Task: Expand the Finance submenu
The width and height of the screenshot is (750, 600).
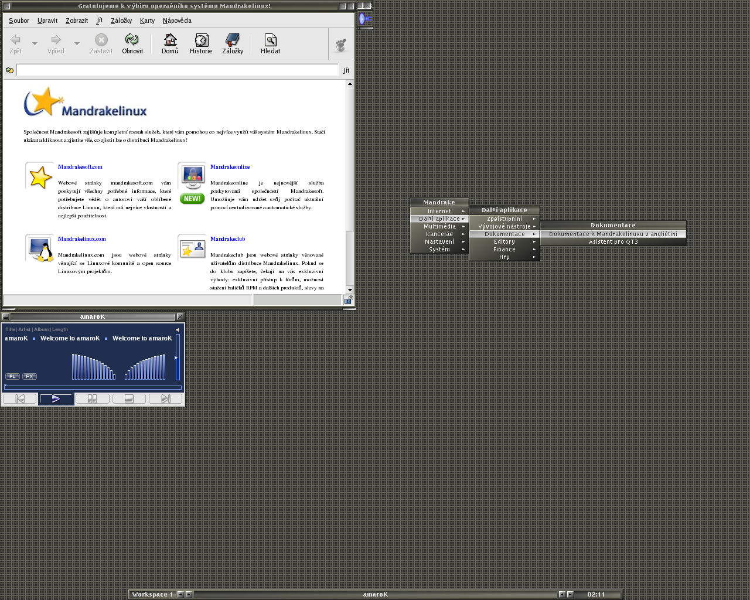Action: tap(504, 249)
